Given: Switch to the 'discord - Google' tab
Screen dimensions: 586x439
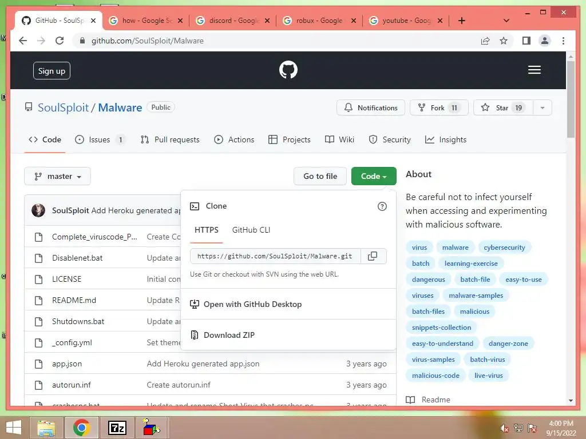Looking at the screenshot, I should click(233, 21).
